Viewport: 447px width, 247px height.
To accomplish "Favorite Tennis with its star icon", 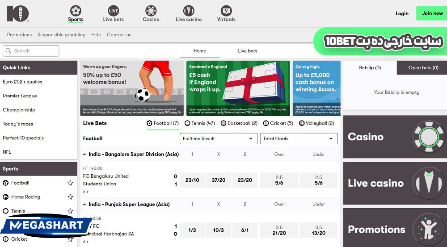I will pyautogui.click(x=71, y=211).
